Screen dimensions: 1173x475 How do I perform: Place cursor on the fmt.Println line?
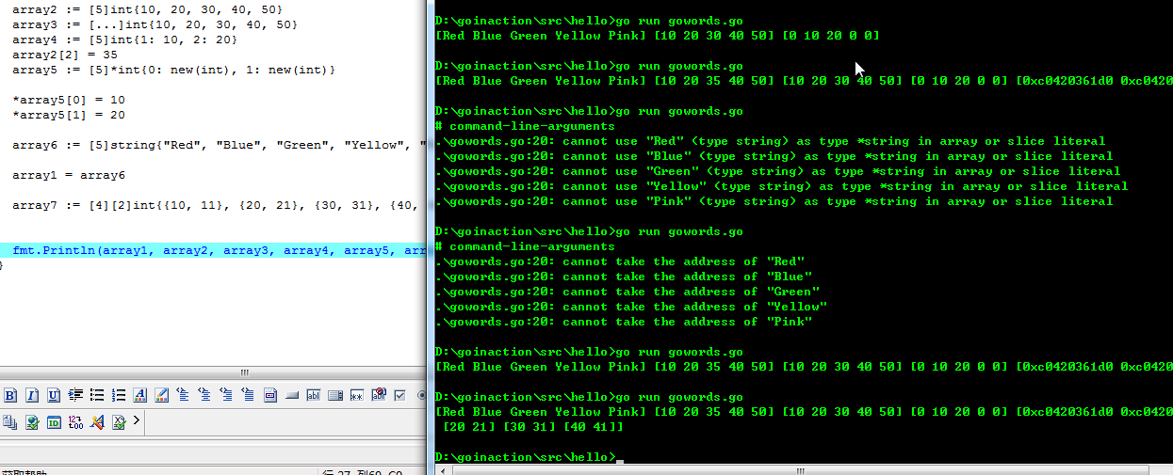[213, 250]
